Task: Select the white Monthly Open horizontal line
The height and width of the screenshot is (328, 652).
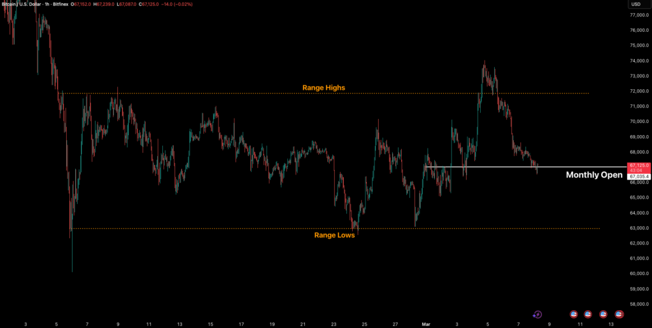Action: click(x=509, y=167)
